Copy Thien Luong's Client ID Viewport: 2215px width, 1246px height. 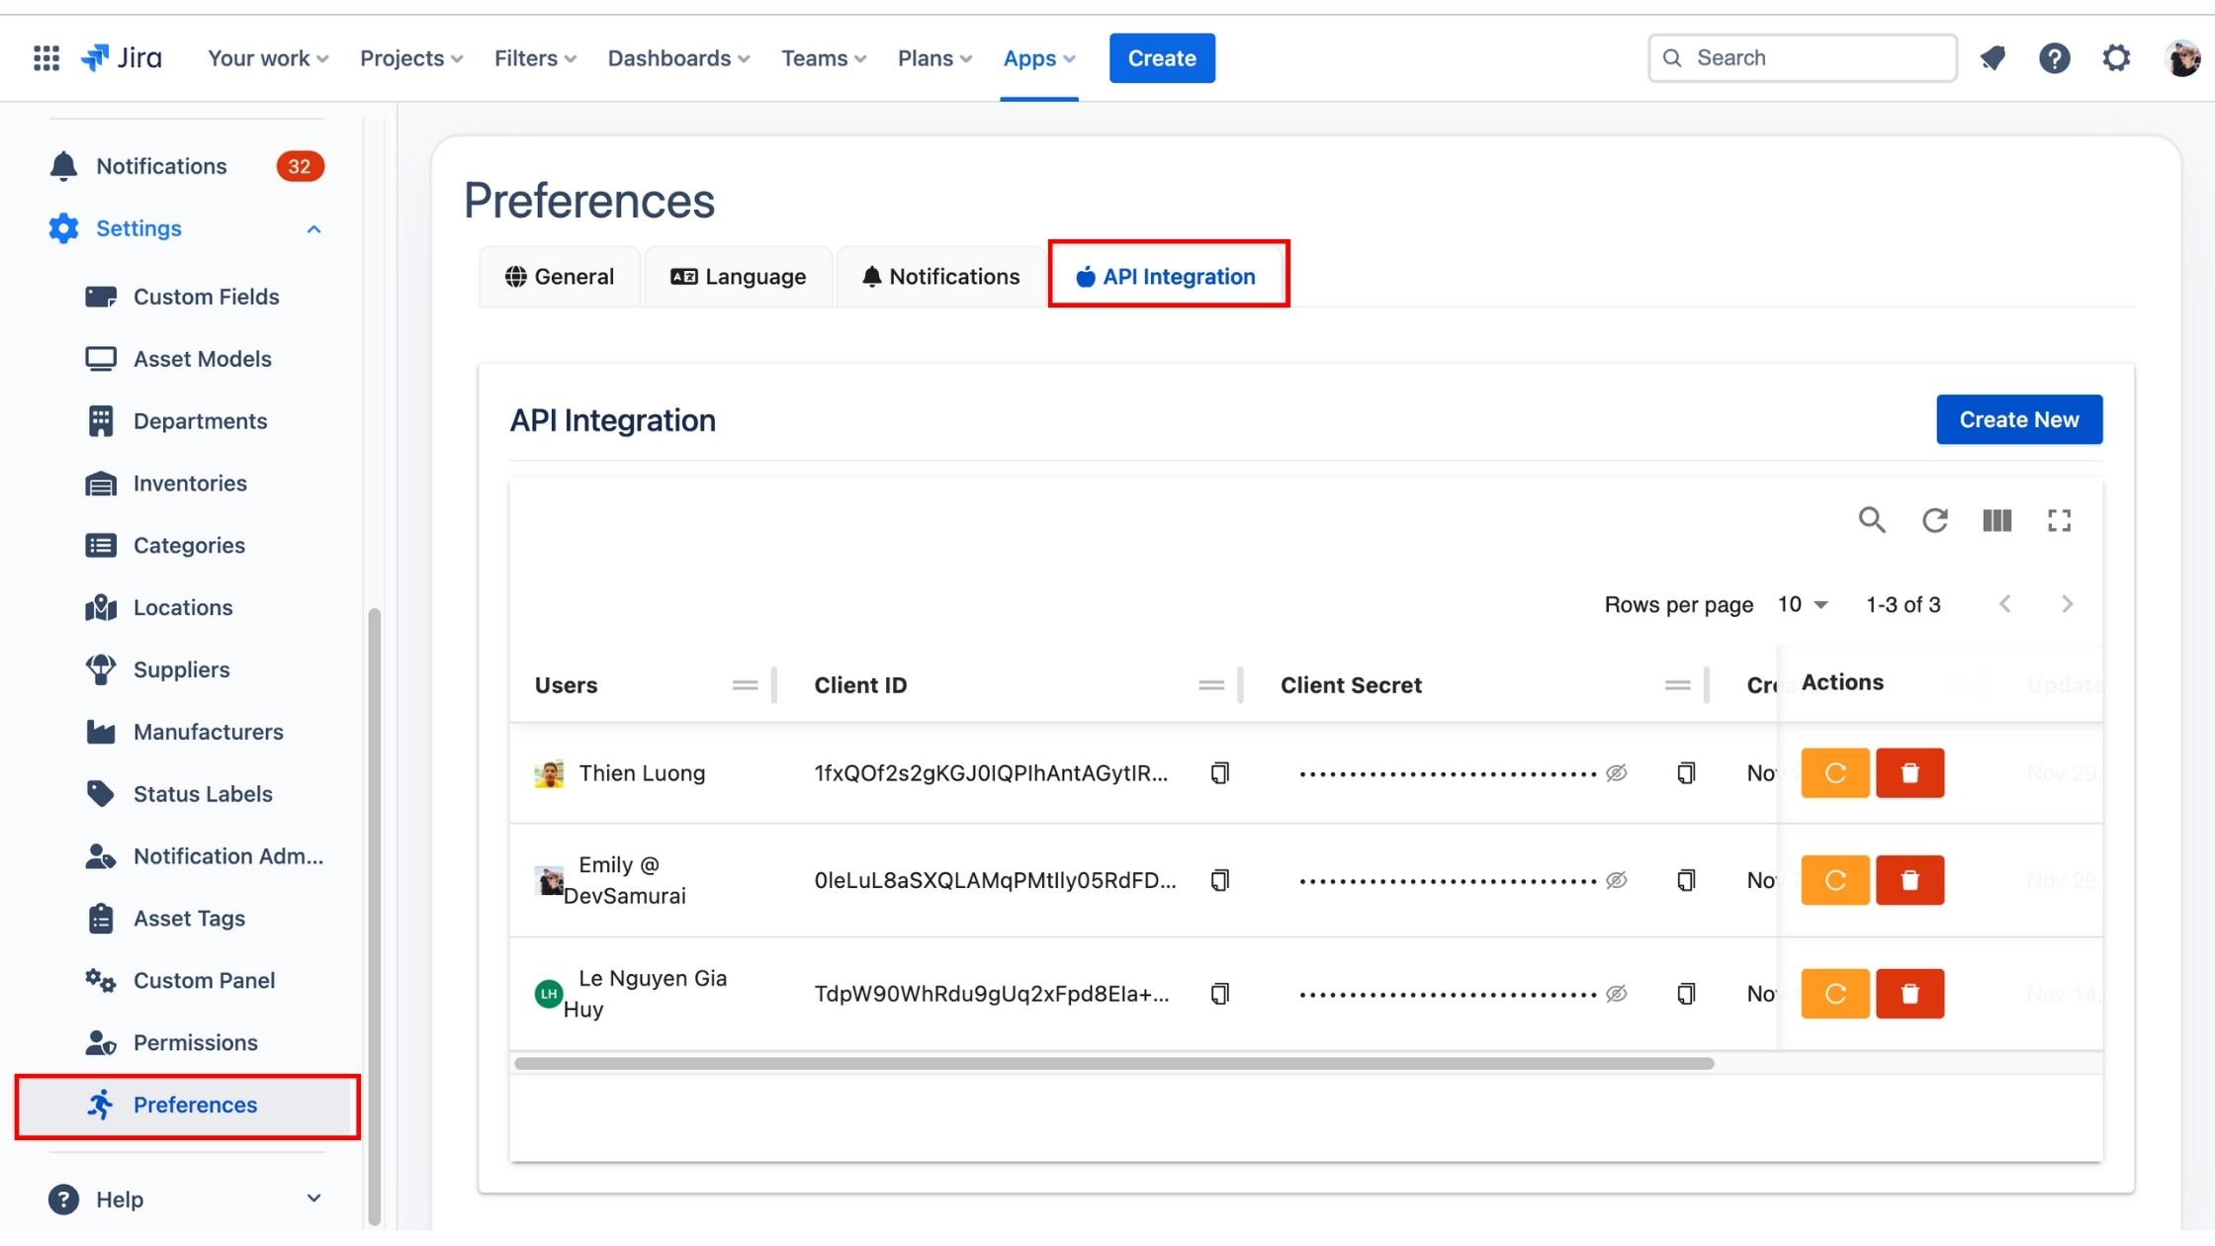pyautogui.click(x=1219, y=773)
